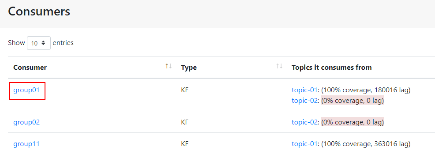The width and height of the screenshot is (435, 162).
Task: Click the Consumers page heading
Action: click(x=39, y=11)
